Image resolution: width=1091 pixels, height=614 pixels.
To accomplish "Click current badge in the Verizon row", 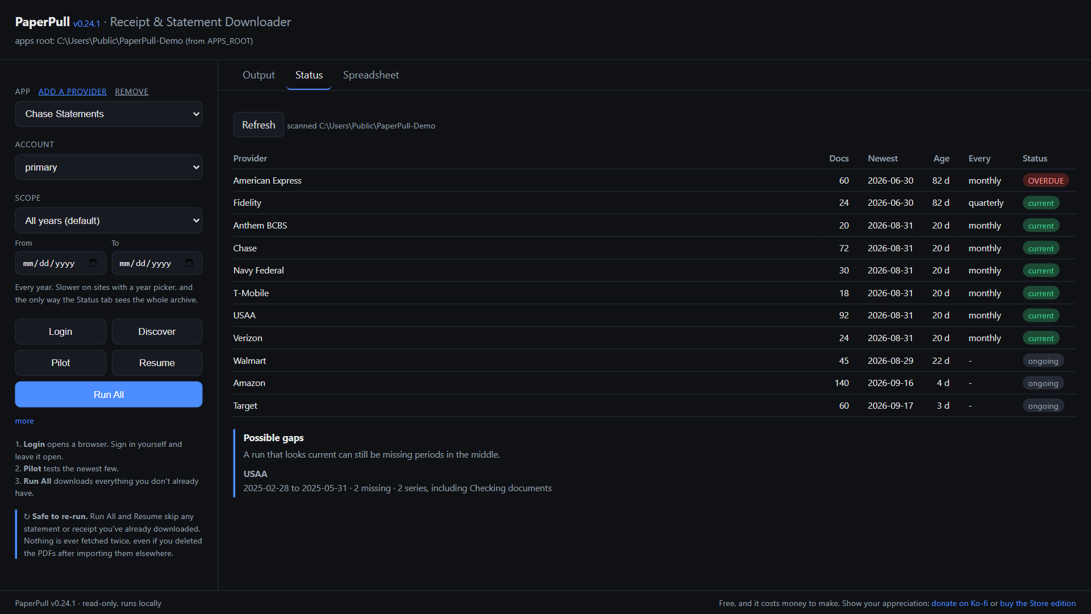I will [1041, 338].
